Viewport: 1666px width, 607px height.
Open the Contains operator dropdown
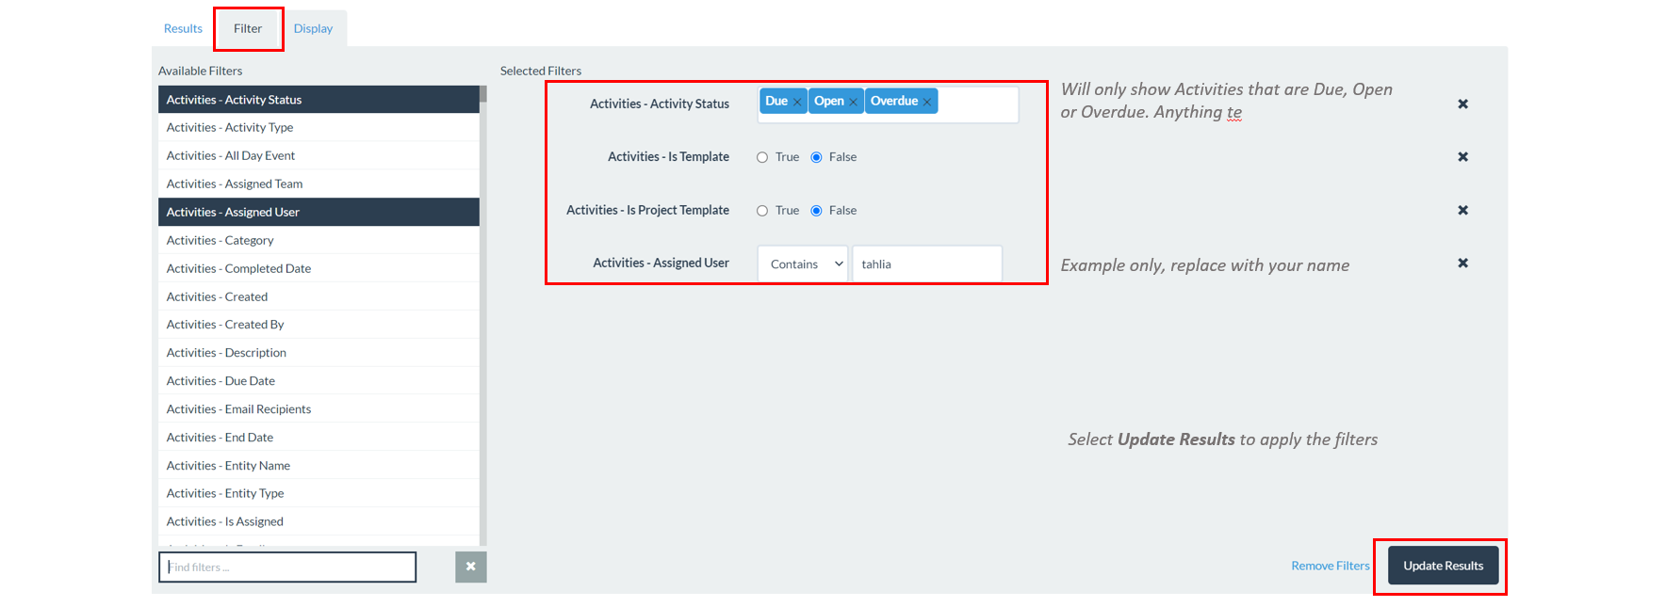(x=803, y=264)
